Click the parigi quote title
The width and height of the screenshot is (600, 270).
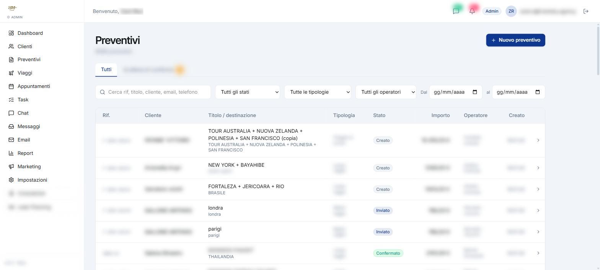pyautogui.click(x=215, y=229)
